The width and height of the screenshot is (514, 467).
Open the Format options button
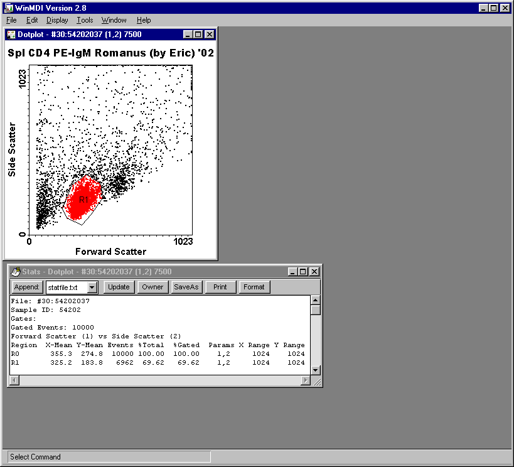click(254, 287)
